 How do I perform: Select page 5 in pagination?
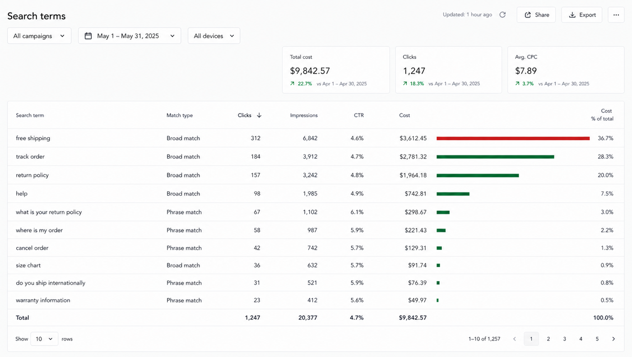coord(597,339)
